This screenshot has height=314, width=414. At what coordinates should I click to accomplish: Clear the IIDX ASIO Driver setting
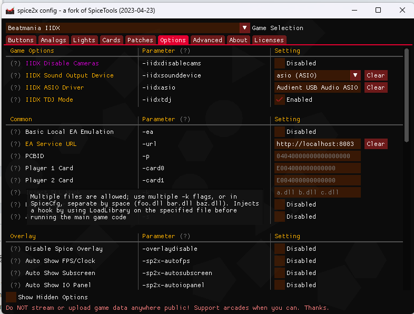(x=376, y=87)
